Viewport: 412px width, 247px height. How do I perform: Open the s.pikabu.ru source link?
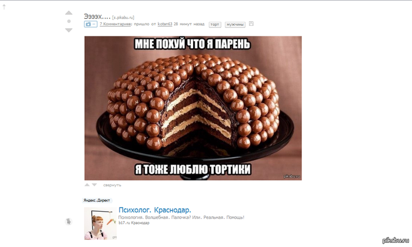click(123, 18)
